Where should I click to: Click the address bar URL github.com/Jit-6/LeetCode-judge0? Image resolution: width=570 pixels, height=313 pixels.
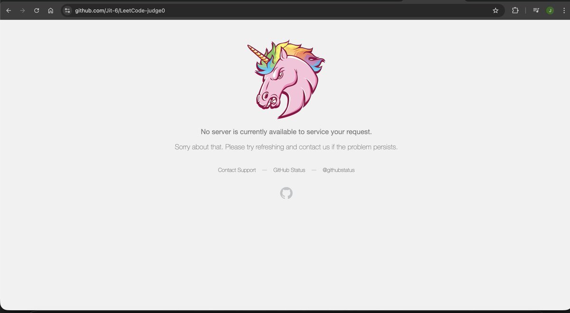[120, 10]
